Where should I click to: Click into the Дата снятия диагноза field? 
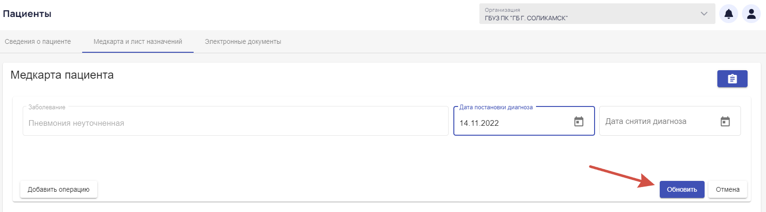pos(670,121)
